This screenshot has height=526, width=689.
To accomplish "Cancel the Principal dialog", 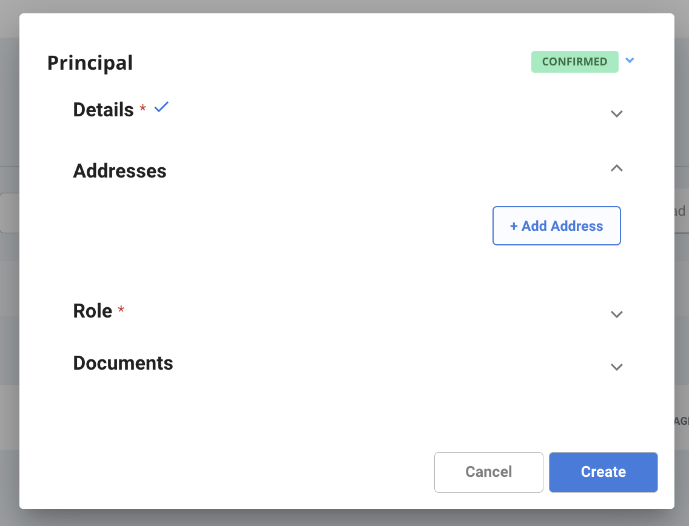I will click(489, 472).
